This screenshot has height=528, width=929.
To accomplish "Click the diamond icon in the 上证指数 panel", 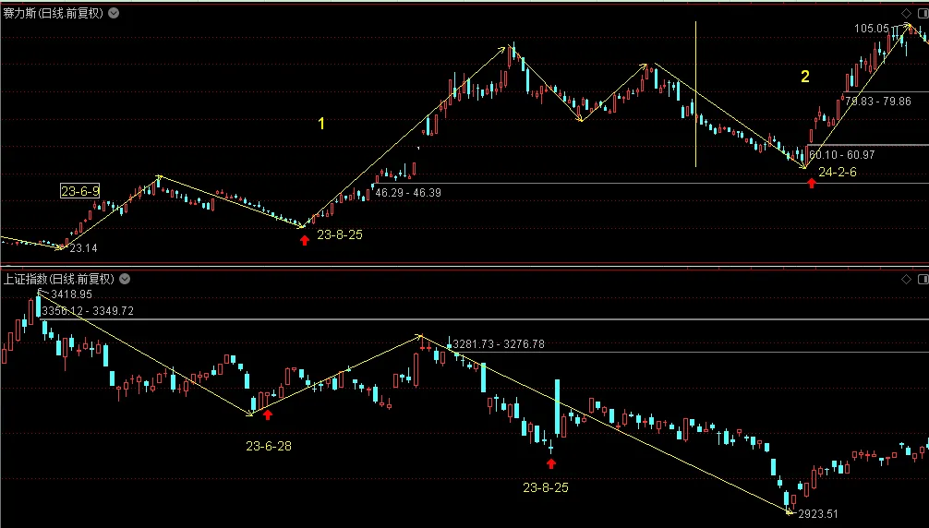I will [x=907, y=279].
